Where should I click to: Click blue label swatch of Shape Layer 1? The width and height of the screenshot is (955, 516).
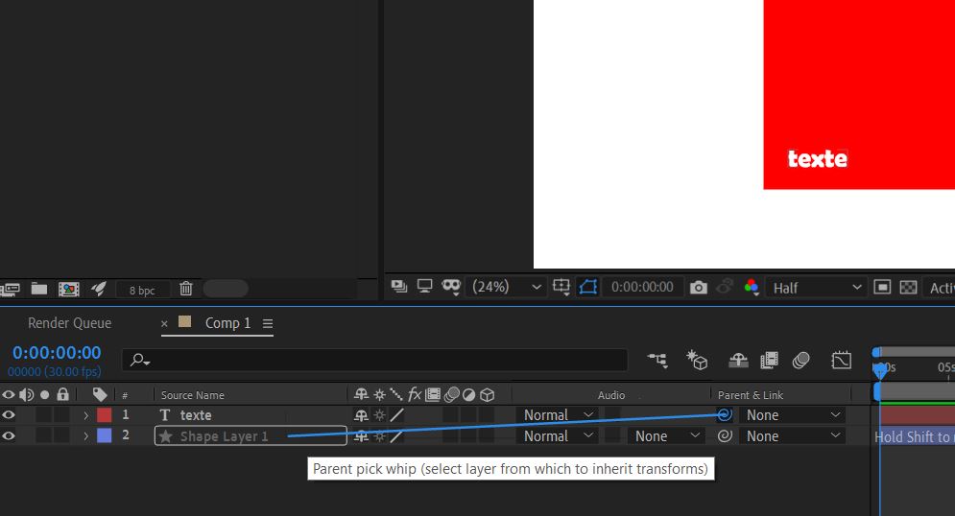coord(105,435)
